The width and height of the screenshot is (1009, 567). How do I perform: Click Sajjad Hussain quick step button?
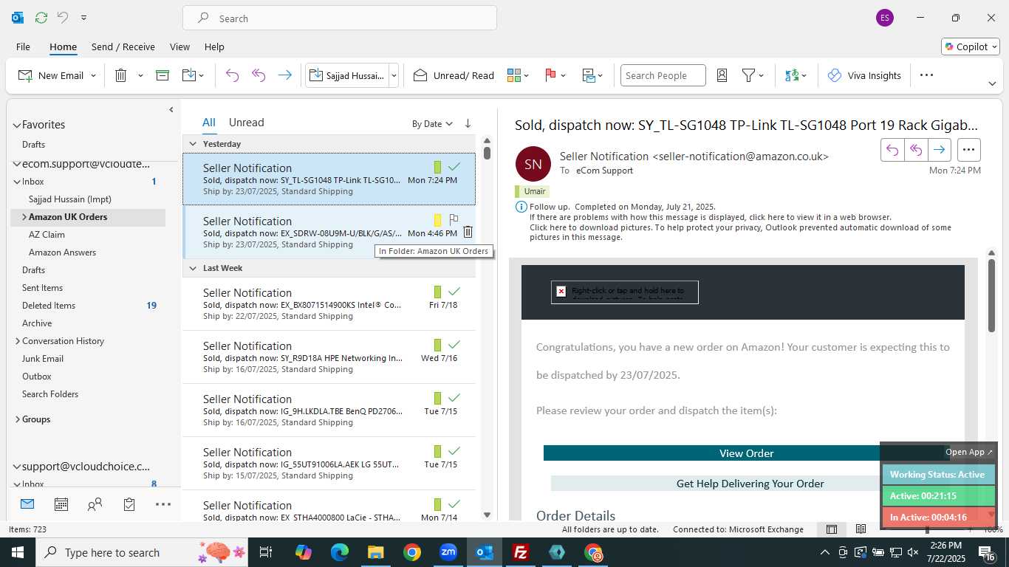[347, 75]
